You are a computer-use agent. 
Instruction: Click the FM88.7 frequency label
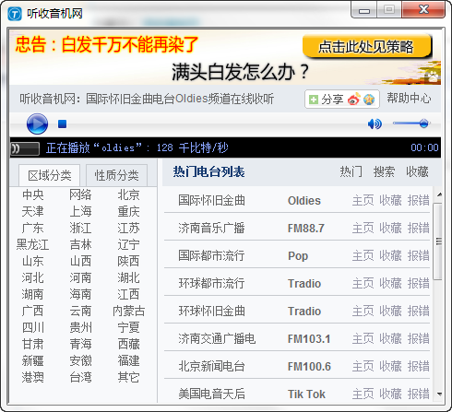[x=306, y=229]
